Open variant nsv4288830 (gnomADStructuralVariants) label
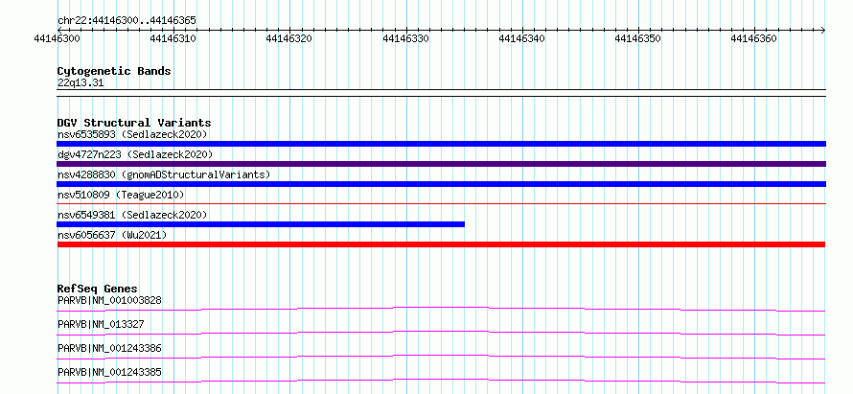This screenshot has width=853, height=394. (164, 174)
